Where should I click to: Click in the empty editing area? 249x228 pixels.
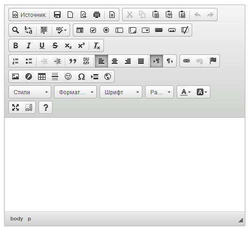point(124,165)
